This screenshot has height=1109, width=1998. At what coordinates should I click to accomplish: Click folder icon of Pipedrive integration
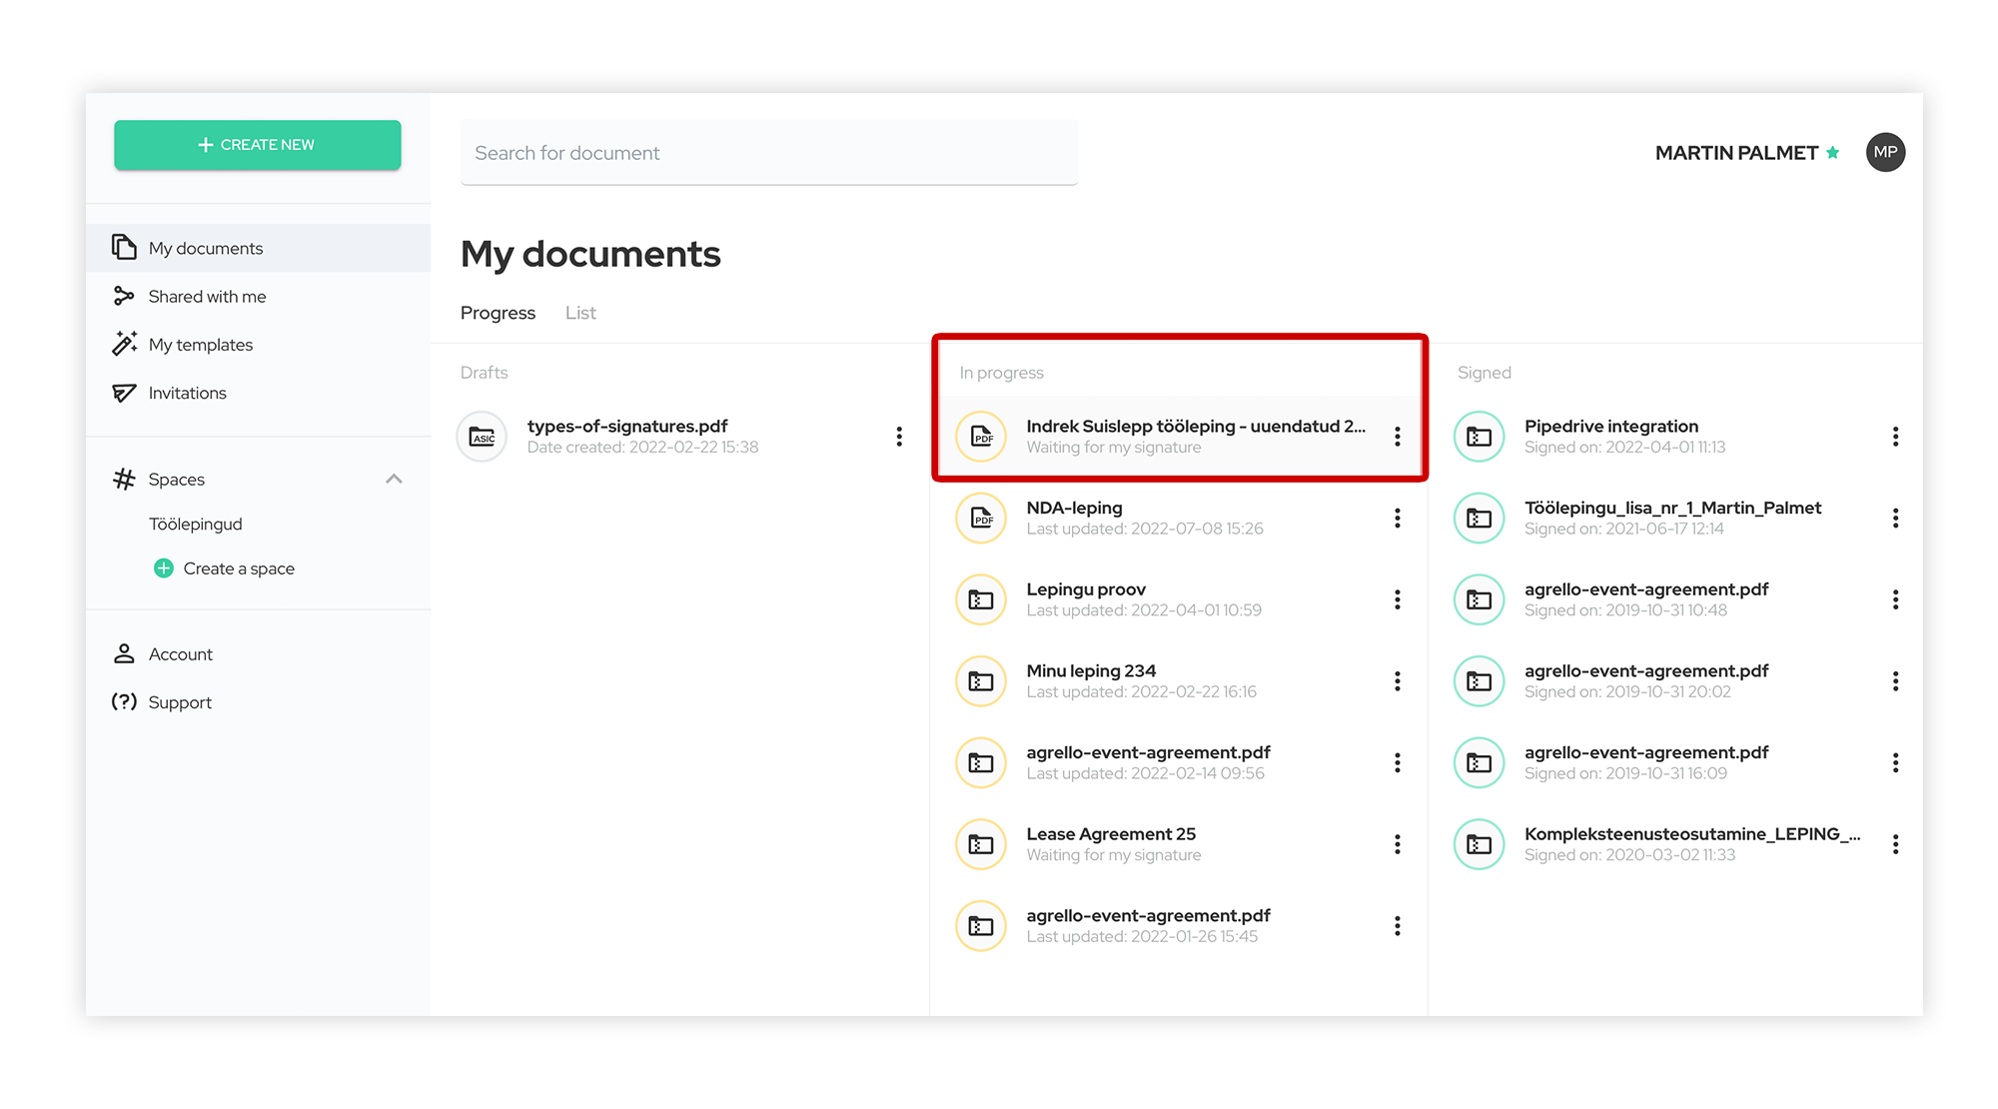[x=1479, y=437]
